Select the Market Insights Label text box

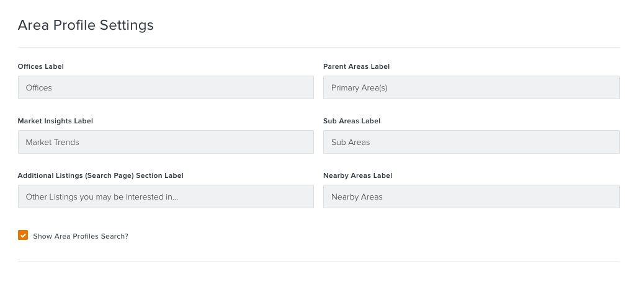click(166, 141)
